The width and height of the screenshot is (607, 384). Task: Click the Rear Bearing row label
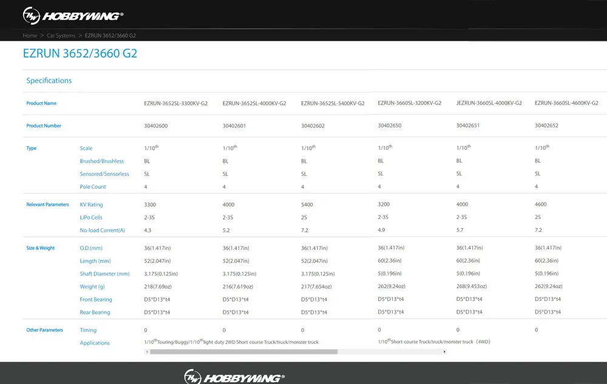(95, 312)
